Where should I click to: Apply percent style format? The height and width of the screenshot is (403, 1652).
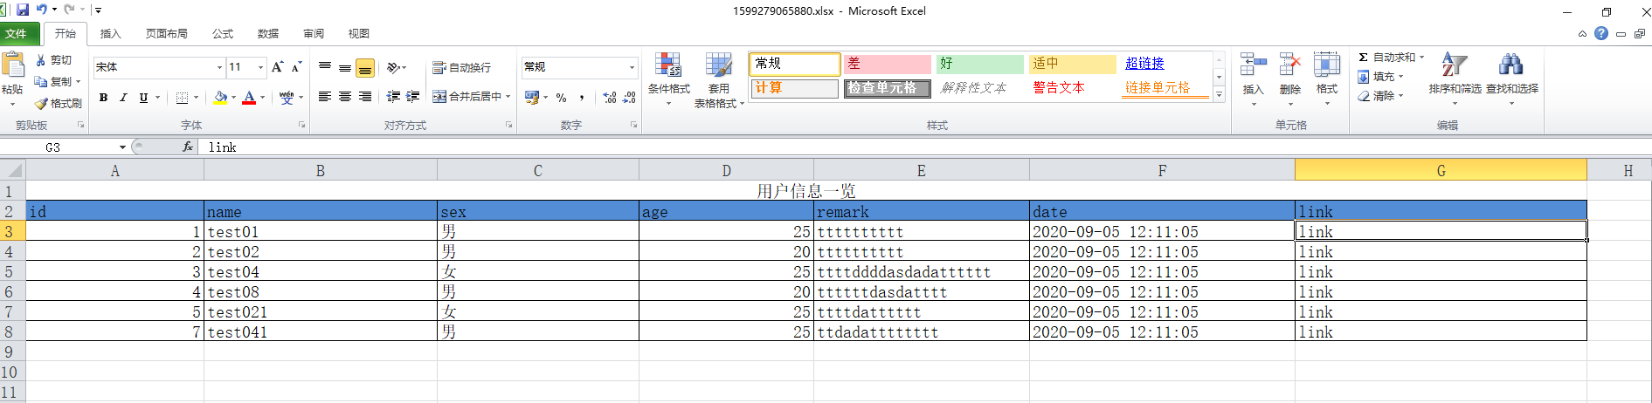pyautogui.click(x=562, y=98)
